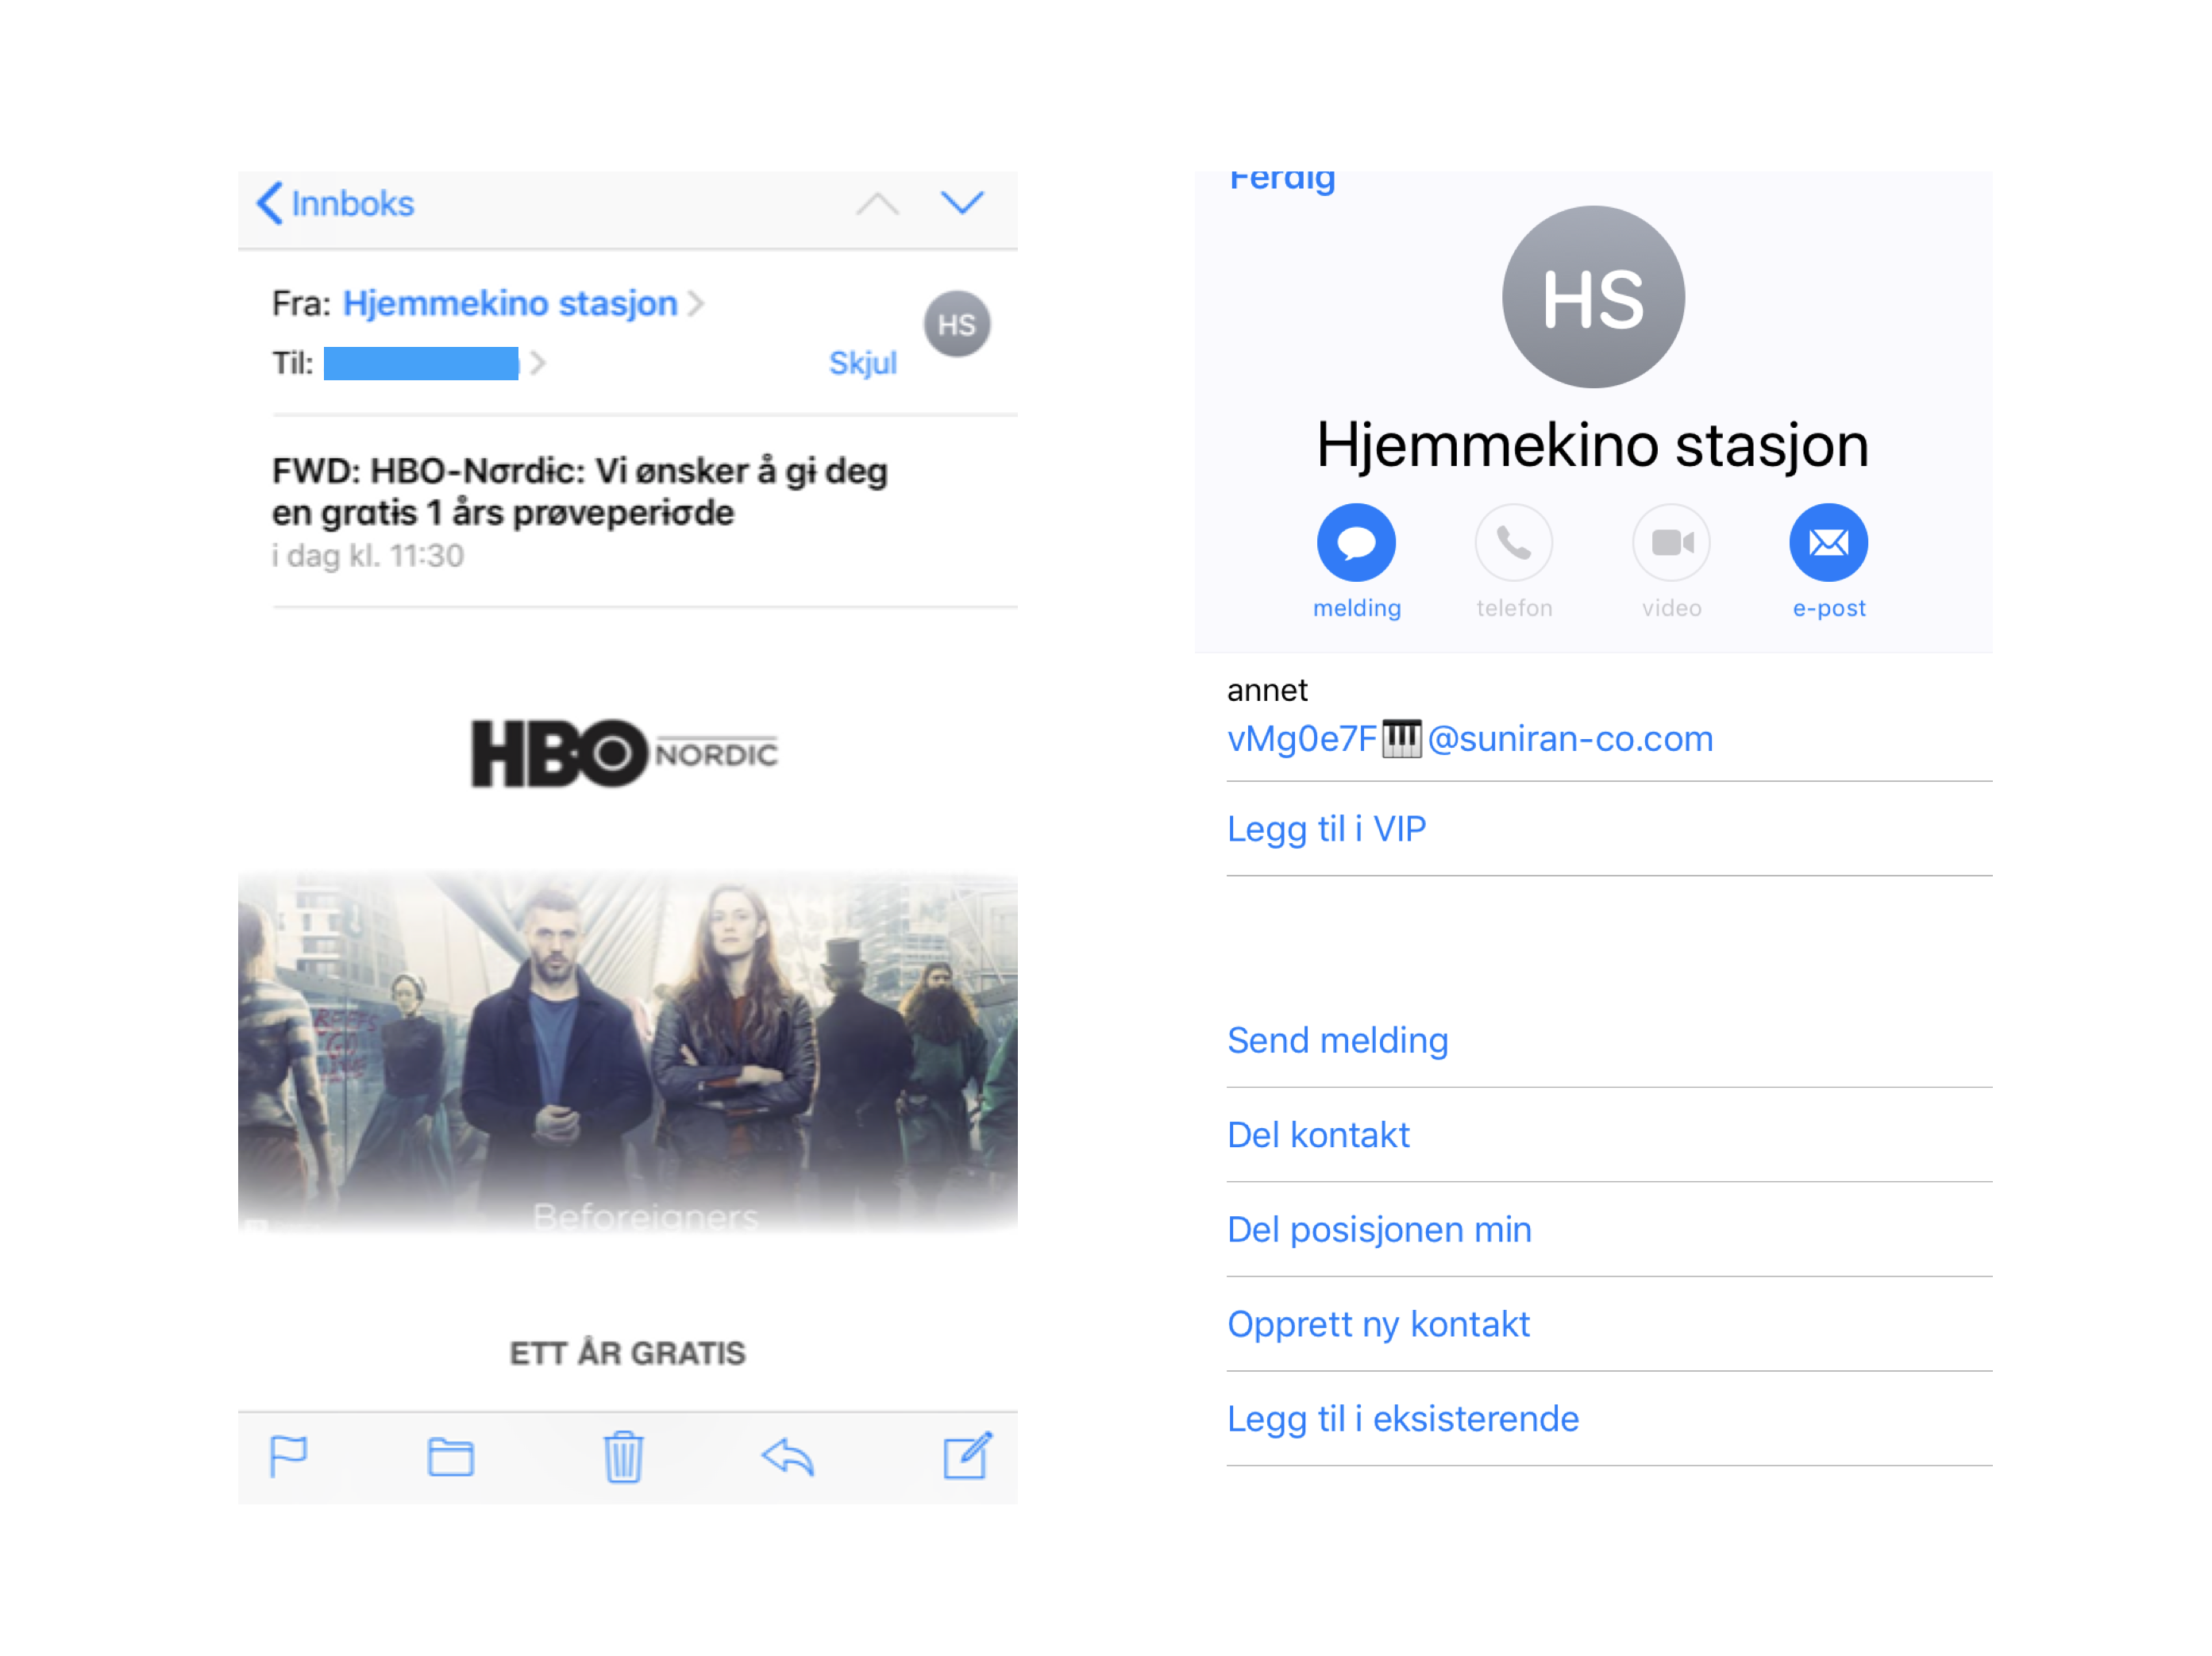Move message using folder icon

[451, 1457]
